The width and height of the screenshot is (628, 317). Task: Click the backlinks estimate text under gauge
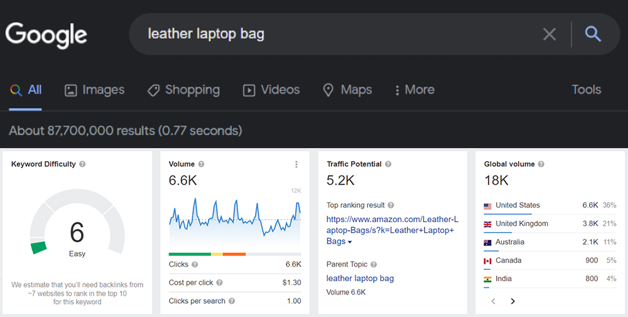(x=77, y=293)
